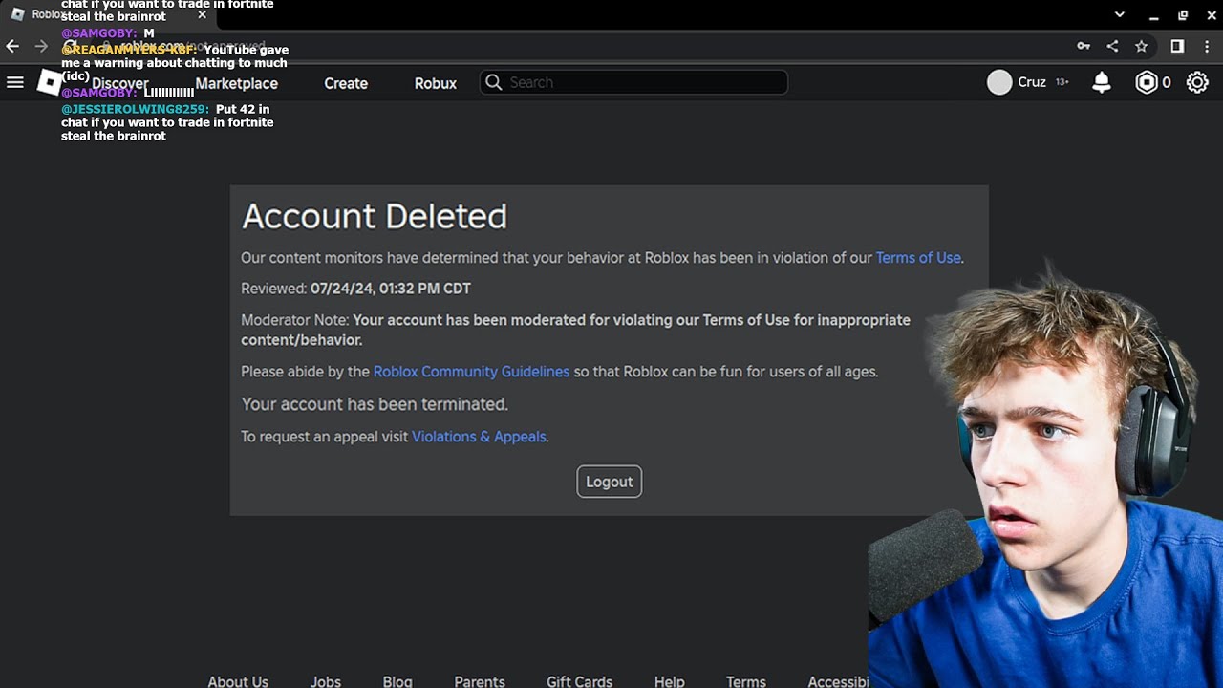The image size is (1223, 688).
Task: Open the About Us footer link
Action: [238, 681]
